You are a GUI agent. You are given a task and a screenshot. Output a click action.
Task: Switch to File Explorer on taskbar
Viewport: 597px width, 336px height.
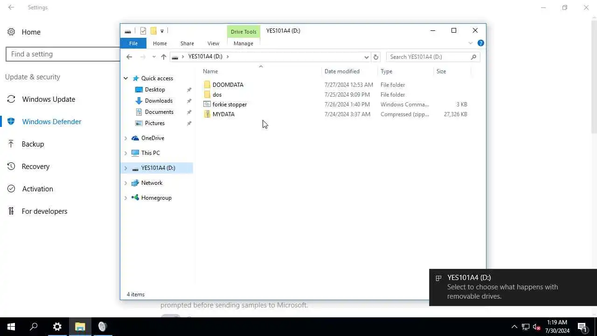(80, 327)
